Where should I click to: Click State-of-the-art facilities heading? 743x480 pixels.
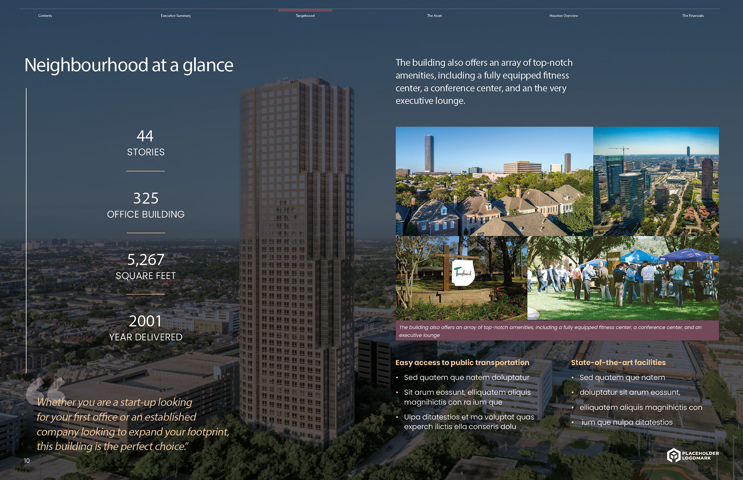click(x=618, y=363)
